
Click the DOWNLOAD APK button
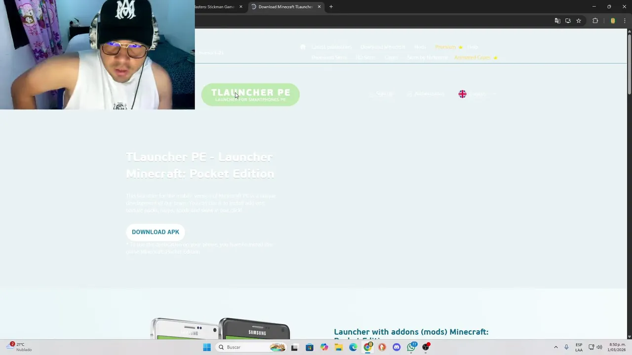tap(156, 232)
